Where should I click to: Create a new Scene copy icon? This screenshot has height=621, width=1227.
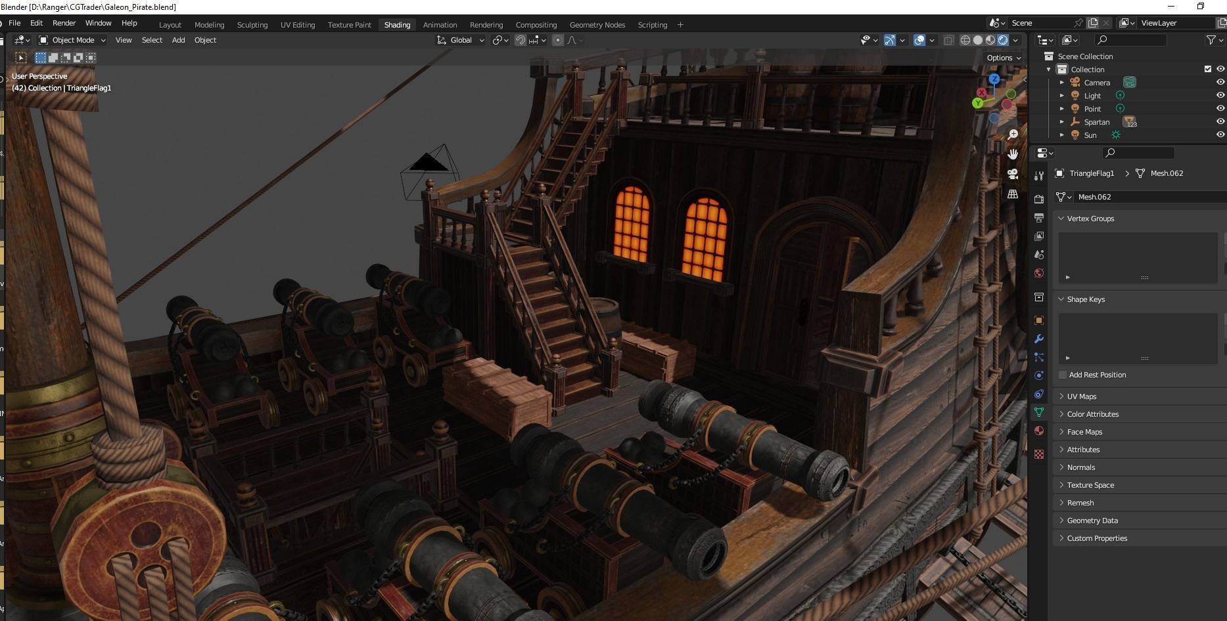tap(1093, 23)
